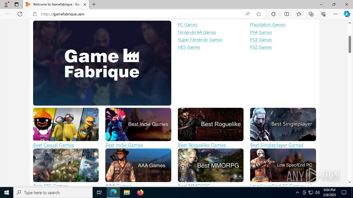Viewport: 353px width, 198px height.
Task: Open Best Singleplayer thumbnail
Action: [283, 124]
